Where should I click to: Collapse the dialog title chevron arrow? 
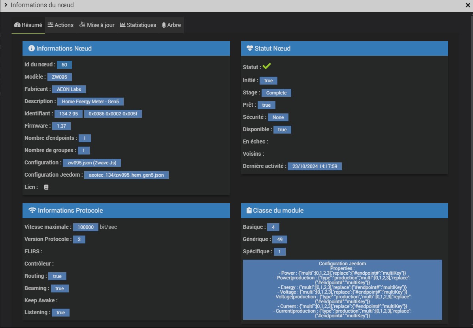6,5
